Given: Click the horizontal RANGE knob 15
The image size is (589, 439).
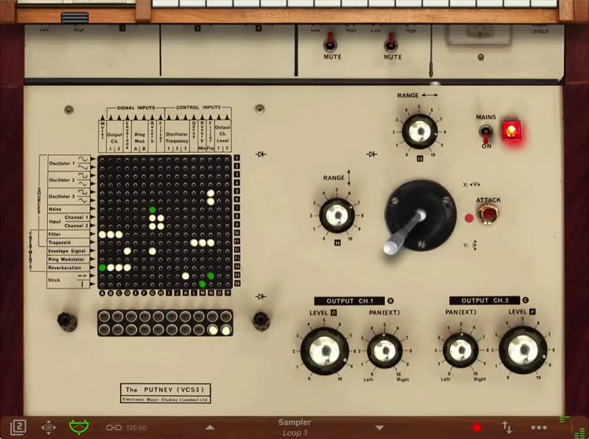Looking at the screenshot, I should [419, 132].
